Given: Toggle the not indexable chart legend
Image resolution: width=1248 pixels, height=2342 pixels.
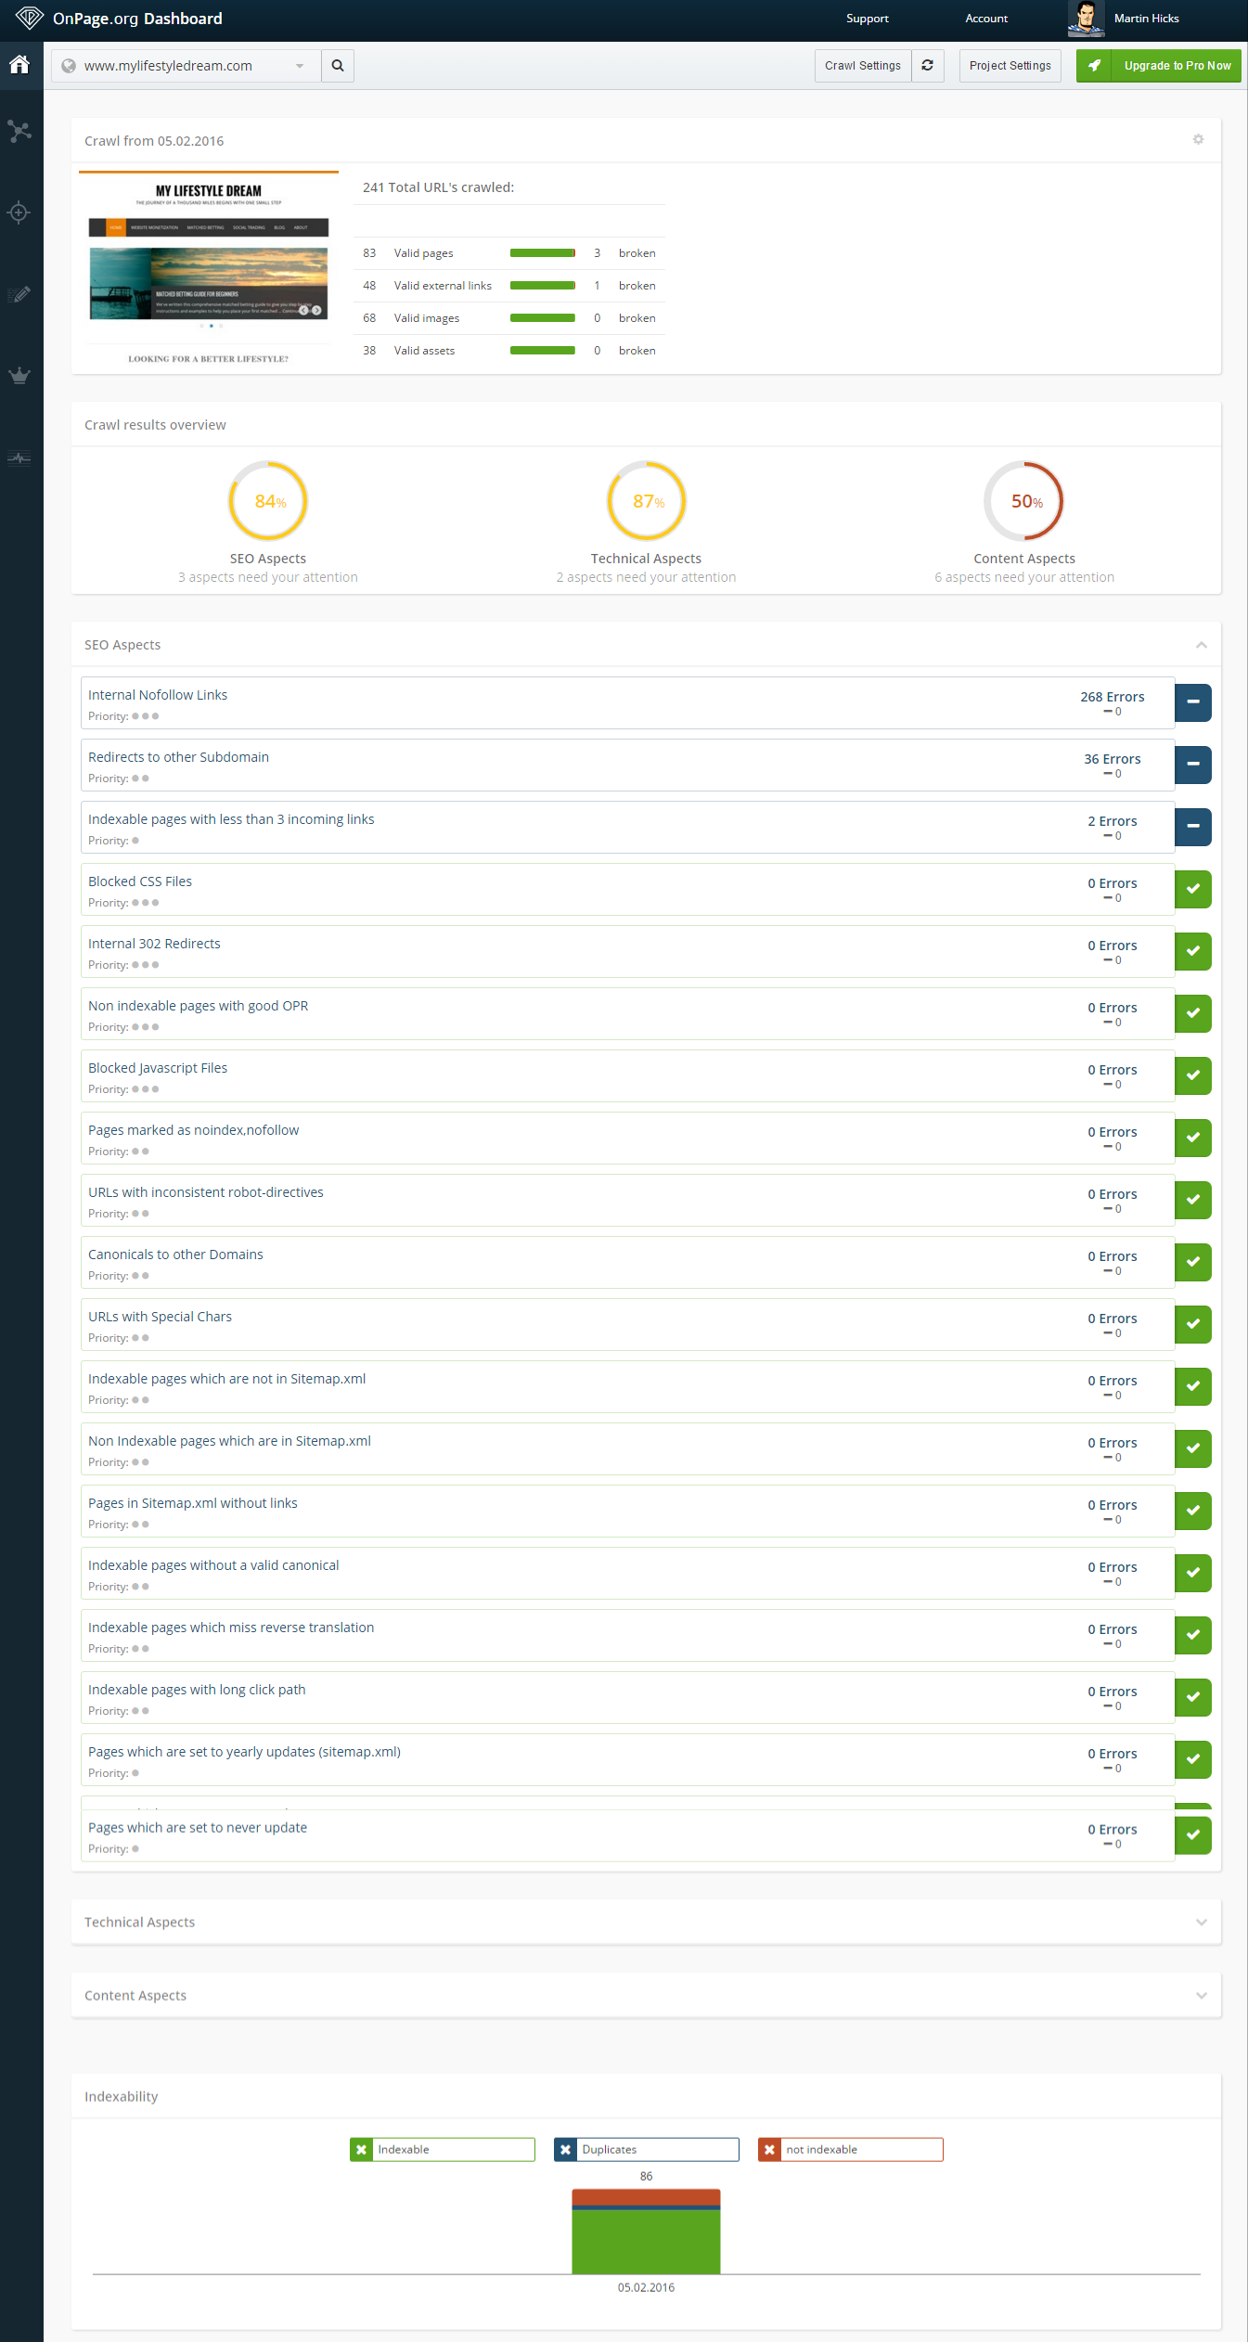Looking at the screenshot, I should 851,2149.
